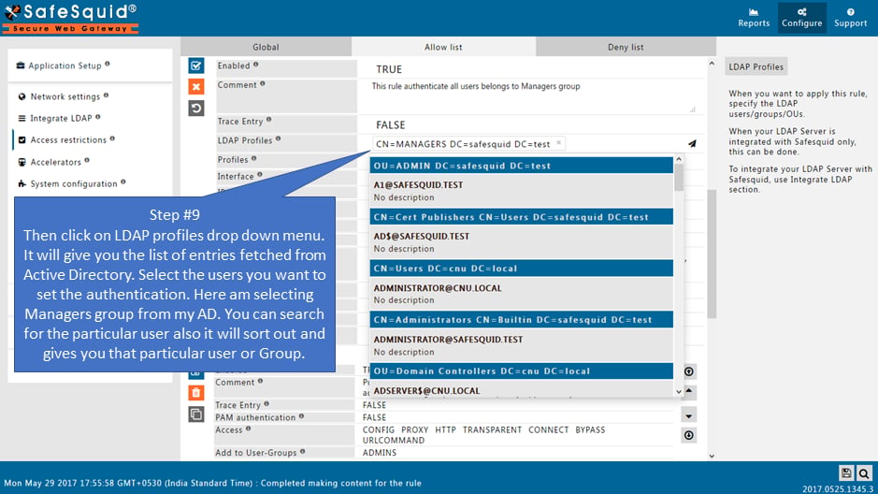Choose A1@SAFESQUID.TEST from dropdown list

[x=522, y=191]
